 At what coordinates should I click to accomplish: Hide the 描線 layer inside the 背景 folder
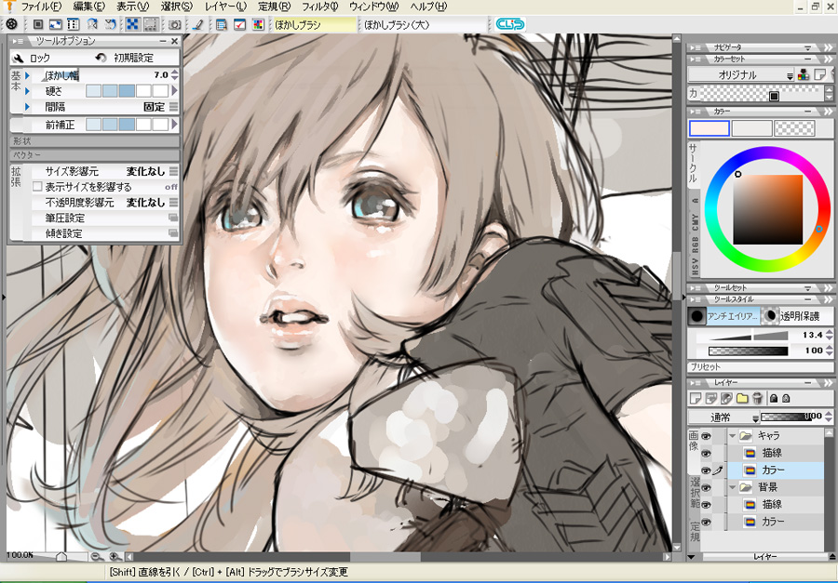click(706, 505)
